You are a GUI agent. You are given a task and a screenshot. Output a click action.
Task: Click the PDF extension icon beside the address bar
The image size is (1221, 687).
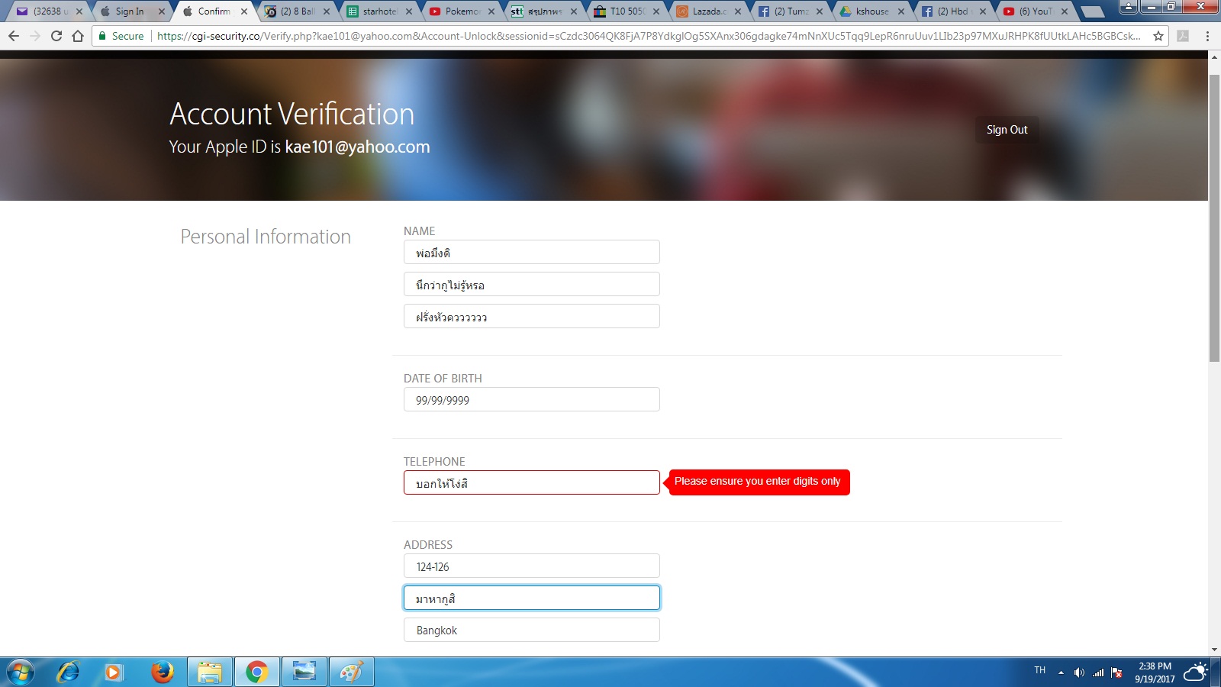(x=1183, y=36)
